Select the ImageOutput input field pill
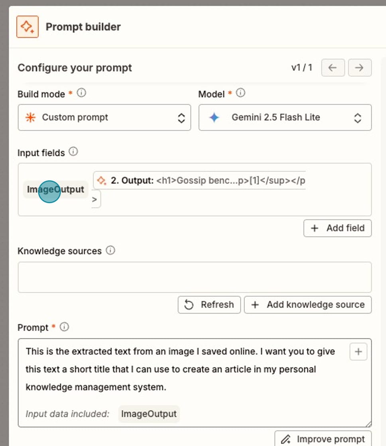This screenshot has width=386, height=446. click(55, 190)
